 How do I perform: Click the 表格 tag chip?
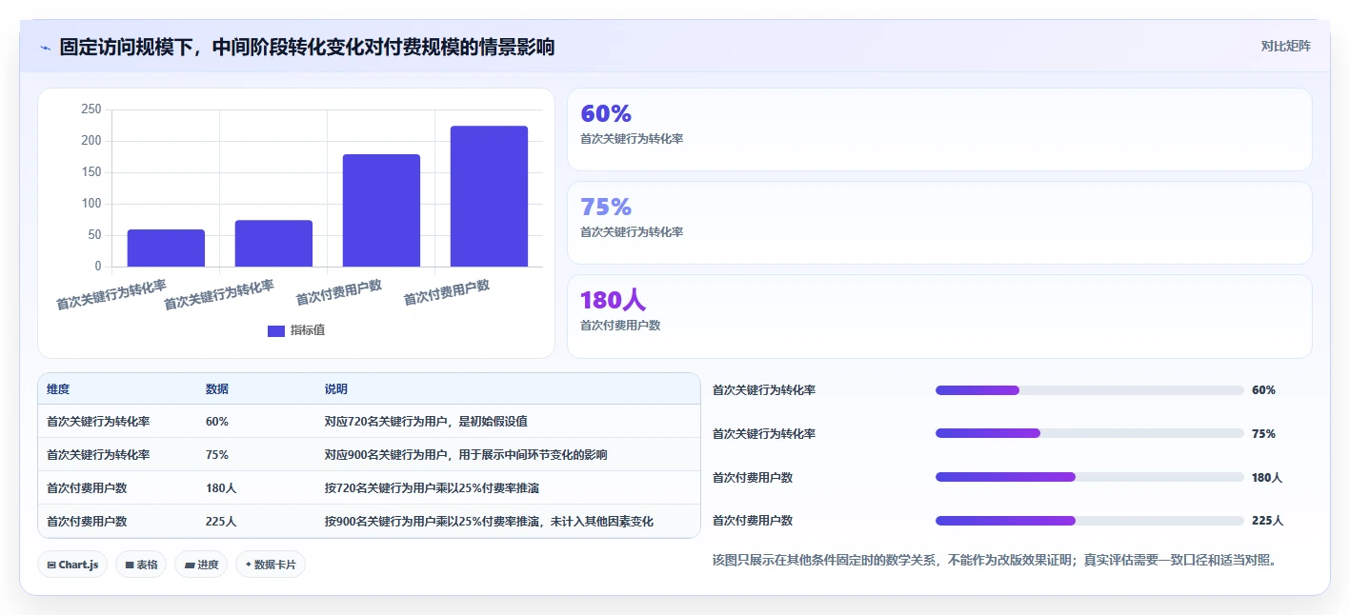click(141, 565)
